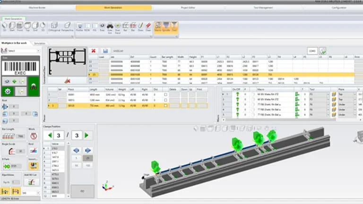This screenshot has width=363, height=204.
Task: Toggle the eye icon under the barcode
Action: 7,81
